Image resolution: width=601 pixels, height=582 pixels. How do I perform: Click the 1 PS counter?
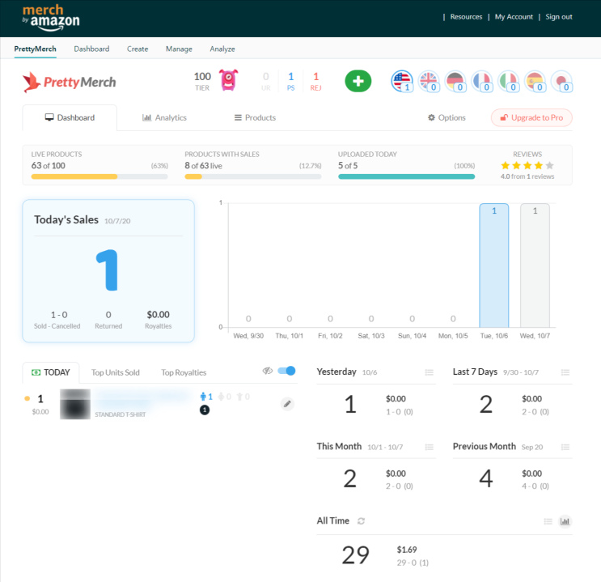pyautogui.click(x=291, y=81)
